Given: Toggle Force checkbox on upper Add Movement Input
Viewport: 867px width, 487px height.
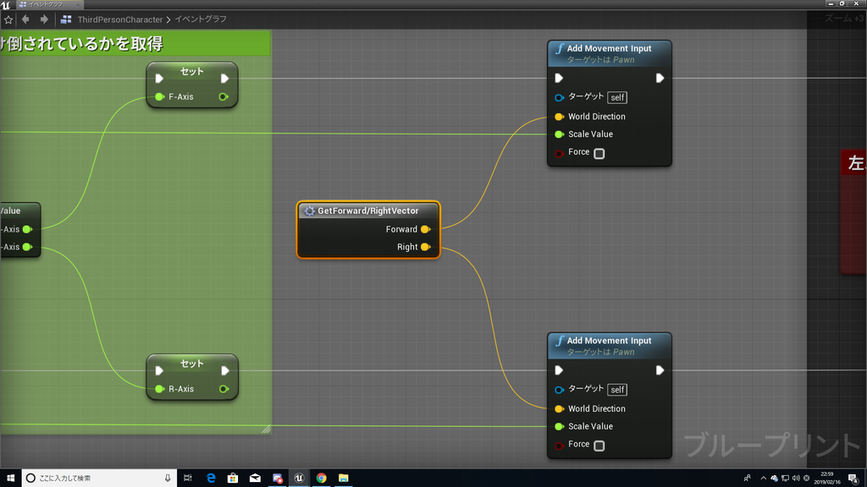Looking at the screenshot, I should pos(599,154).
